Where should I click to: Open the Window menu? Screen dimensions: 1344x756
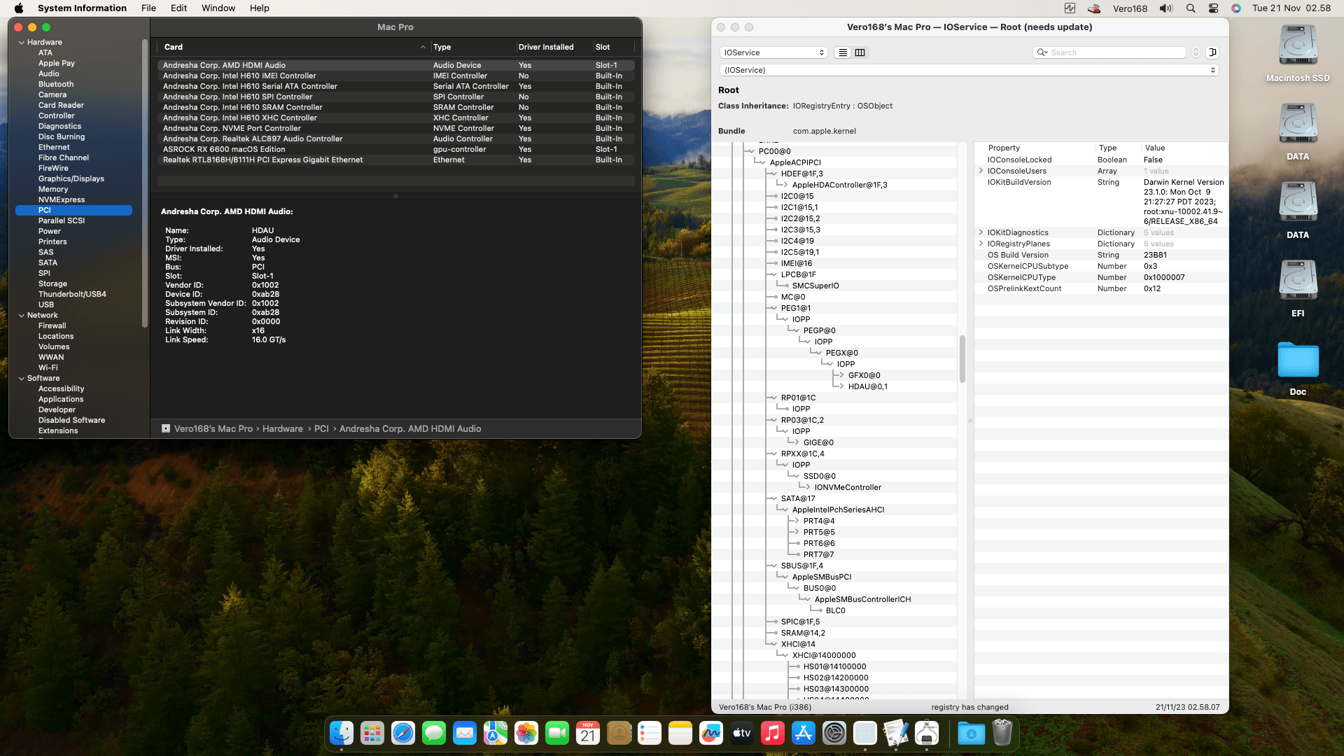[218, 8]
